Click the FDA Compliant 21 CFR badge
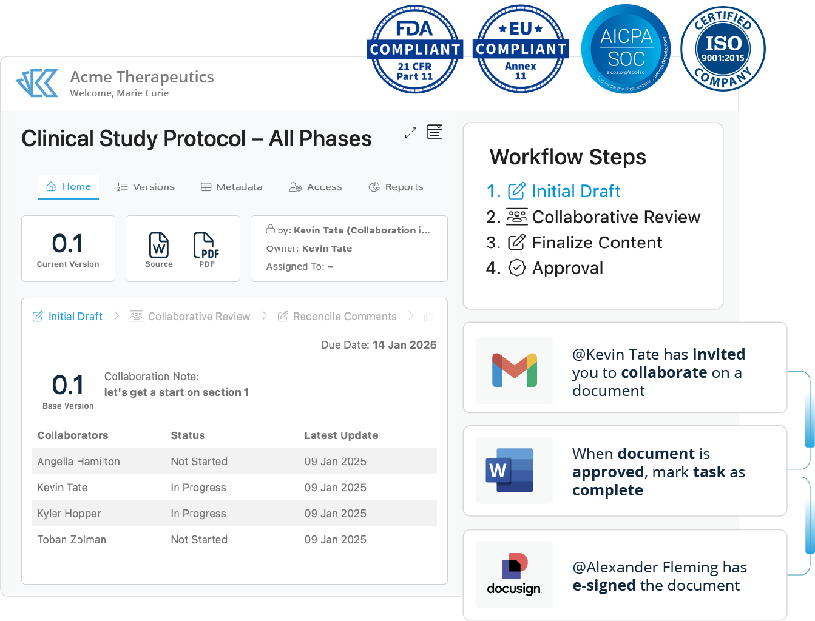 (x=415, y=49)
